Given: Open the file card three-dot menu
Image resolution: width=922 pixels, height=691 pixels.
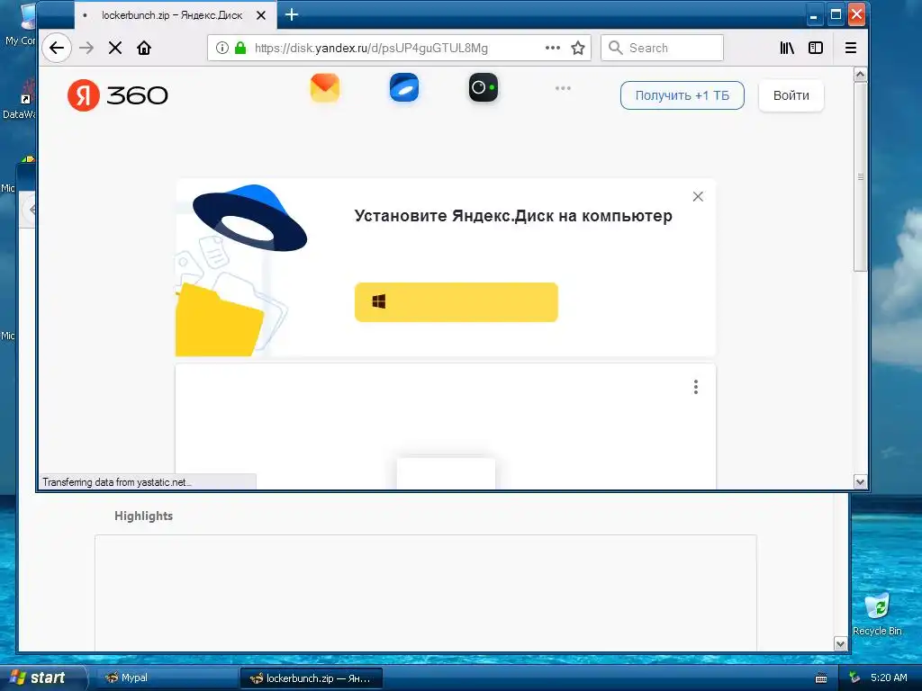Looking at the screenshot, I should [x=696, y=387].
